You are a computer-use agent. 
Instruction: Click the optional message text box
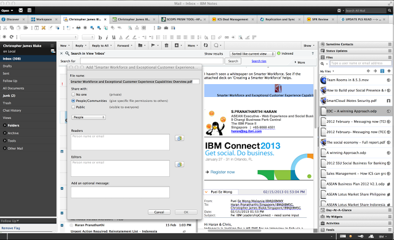pos(120,192)
